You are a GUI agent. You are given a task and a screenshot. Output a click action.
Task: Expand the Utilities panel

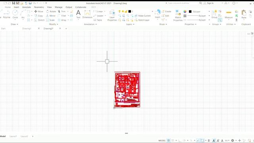click(231, 24)
